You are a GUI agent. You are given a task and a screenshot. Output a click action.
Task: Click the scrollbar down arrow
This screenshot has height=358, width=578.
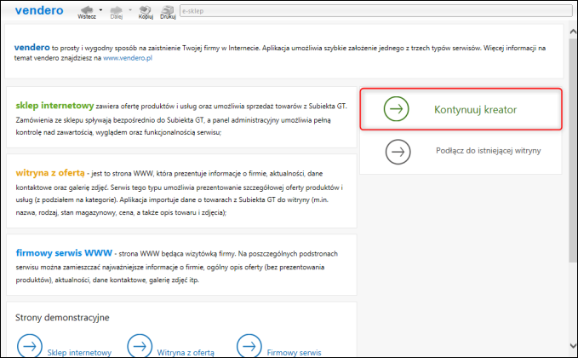(x=573, y=346)
